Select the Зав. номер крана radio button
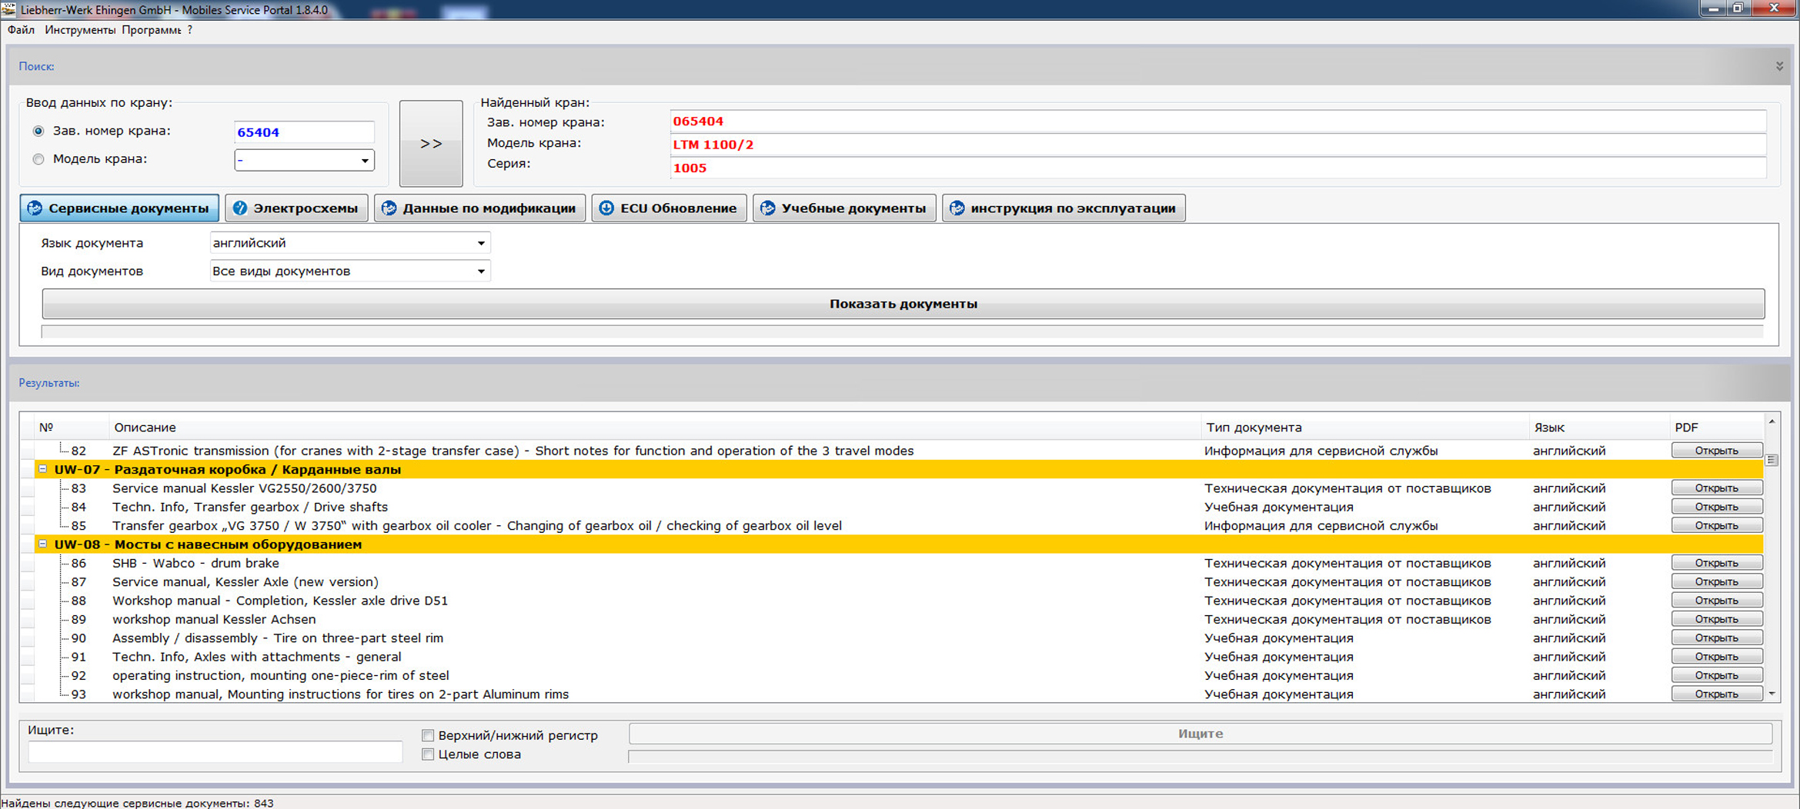This screenshot has height=809, width=1800. tap(38, 132)
